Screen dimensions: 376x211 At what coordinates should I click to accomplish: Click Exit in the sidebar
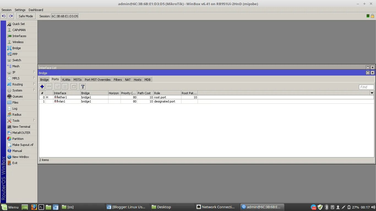pyautogui.click(x=22, y=163)
